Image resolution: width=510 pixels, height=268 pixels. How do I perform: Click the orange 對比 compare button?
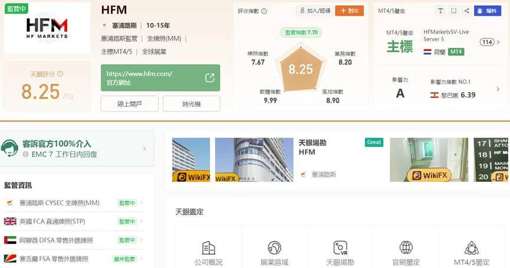coord(349,11)
